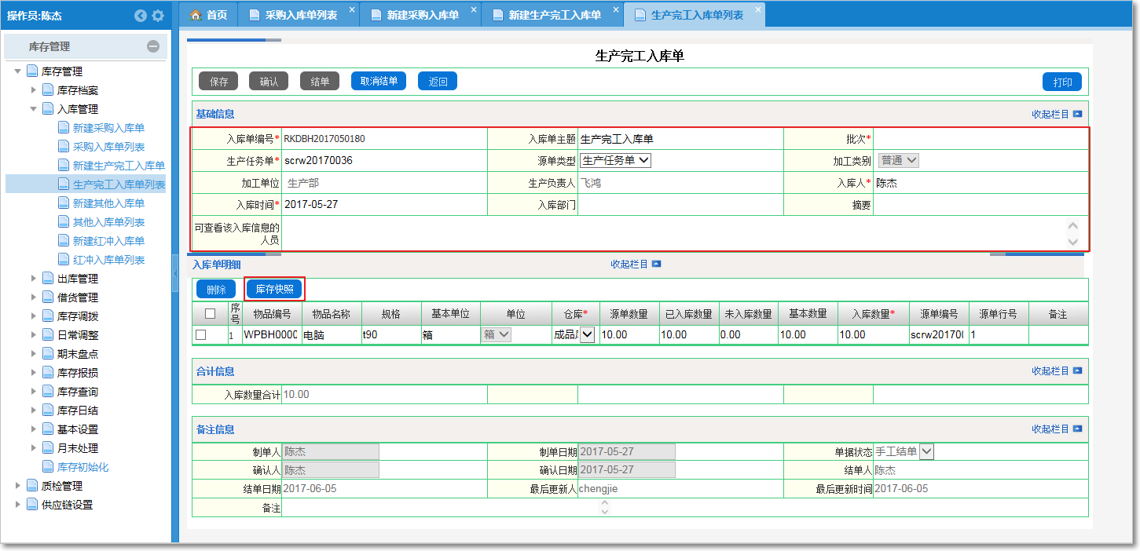This screenshot has height=551, width=1140.
Task: Click the 摘要 input field
Action: pyautogui.click(x=980, y=205)
